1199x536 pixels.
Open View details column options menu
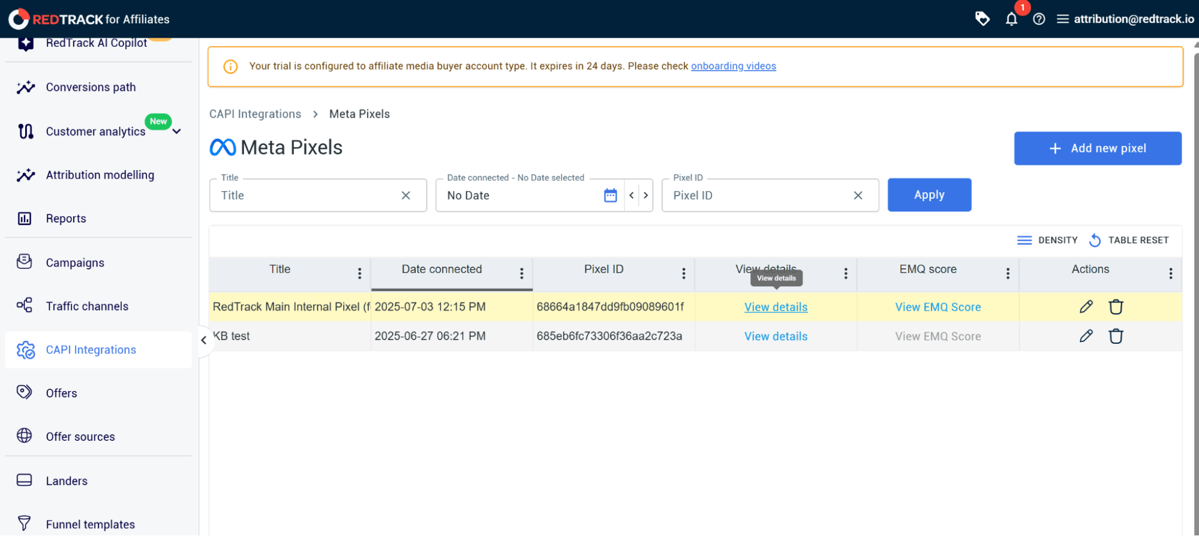(x=846, y=274)
